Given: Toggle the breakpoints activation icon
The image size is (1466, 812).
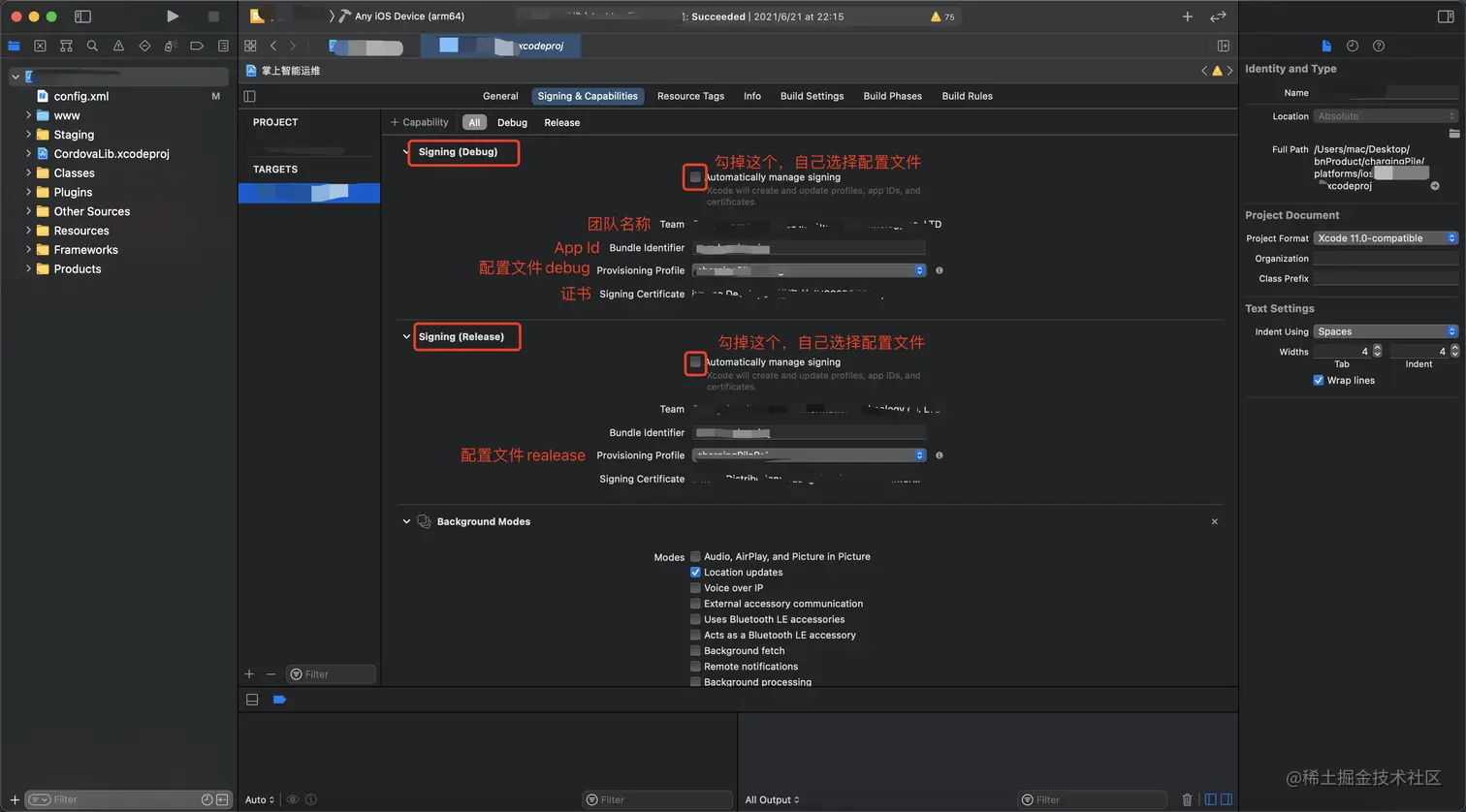Looking at the screenshot, I should 279,700.
